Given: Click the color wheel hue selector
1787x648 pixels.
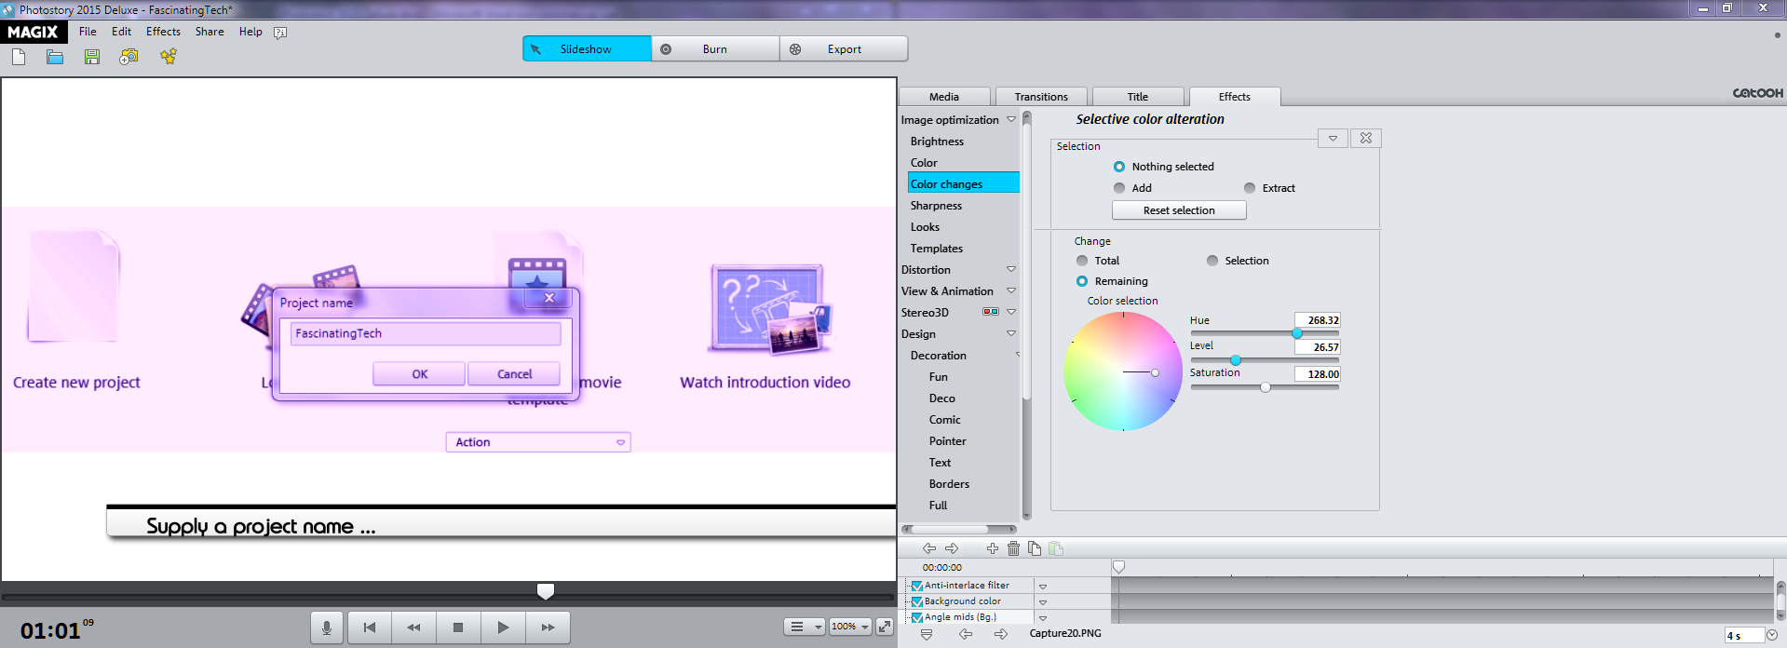Looking at the screenshot, I should click(x=1155, y=372).
